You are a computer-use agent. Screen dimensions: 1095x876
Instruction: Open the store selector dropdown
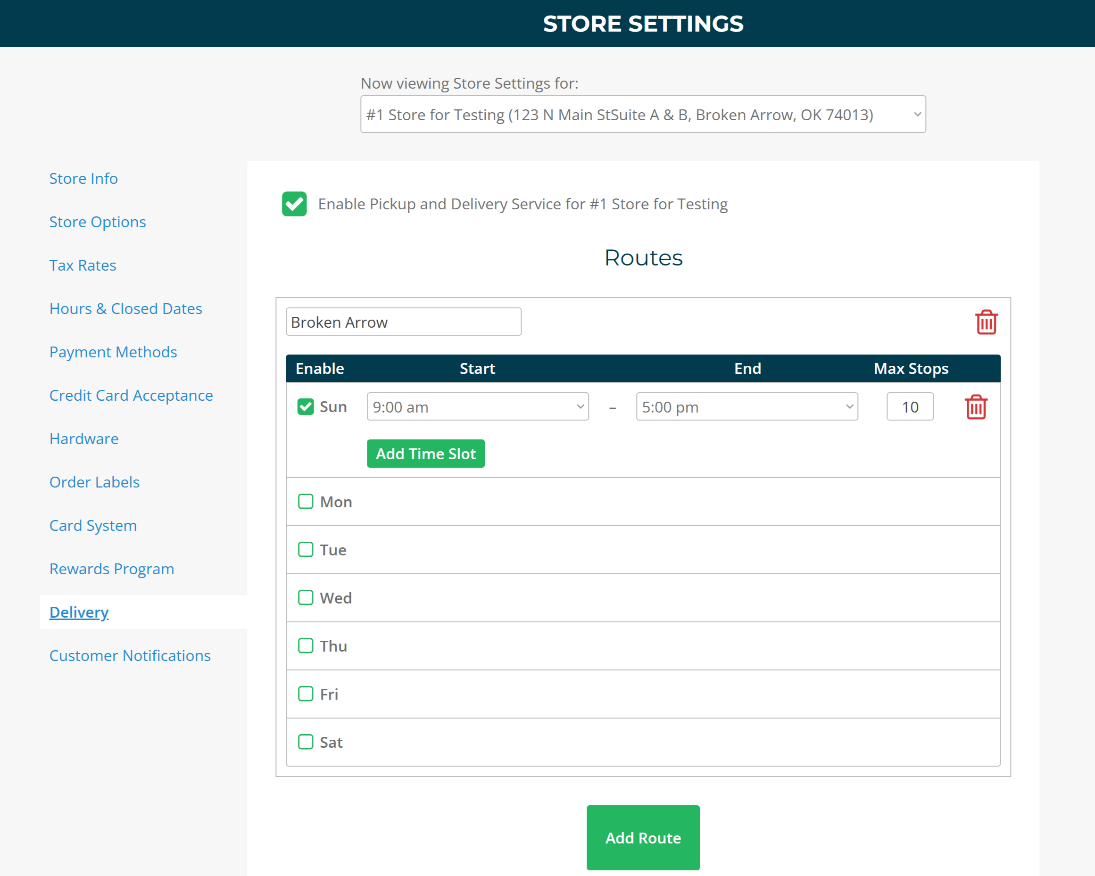(x=642, y=115)
